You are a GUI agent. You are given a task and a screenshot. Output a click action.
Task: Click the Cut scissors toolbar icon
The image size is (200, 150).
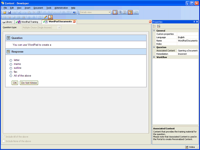[20, 12]
